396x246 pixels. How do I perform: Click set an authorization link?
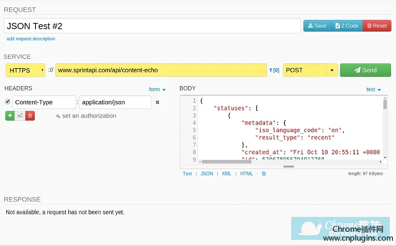coord(86,116)
